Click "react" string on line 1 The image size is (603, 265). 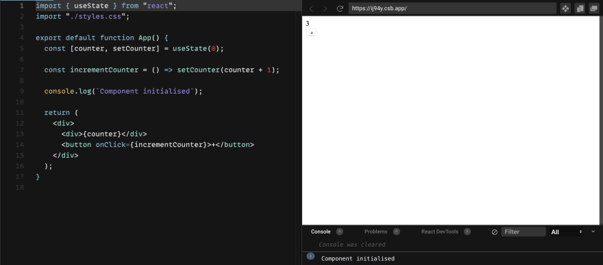coord(158,5)
